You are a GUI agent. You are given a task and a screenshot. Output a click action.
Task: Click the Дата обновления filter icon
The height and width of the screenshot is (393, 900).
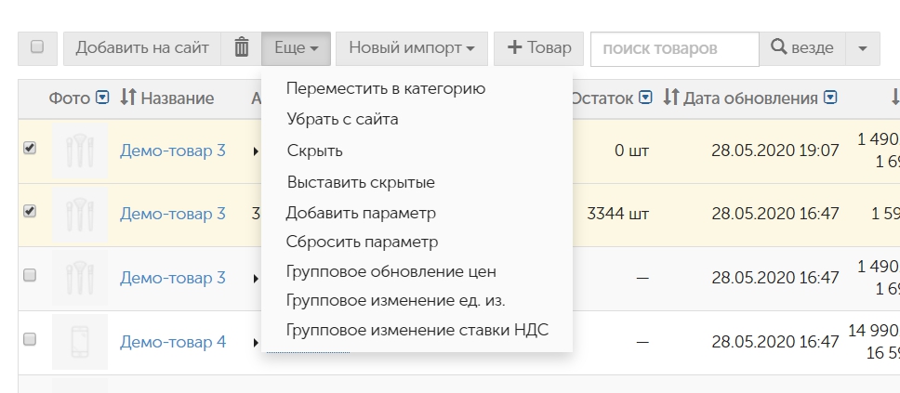pyautogui.click(x=830, y=98)
